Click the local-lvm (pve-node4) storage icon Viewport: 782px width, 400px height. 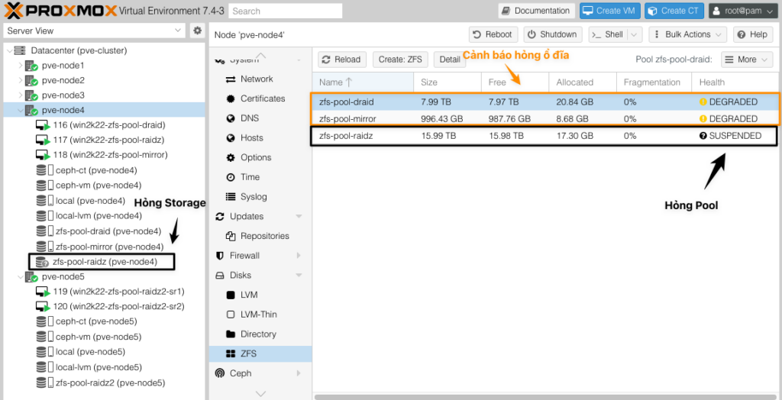coord(45,216)
